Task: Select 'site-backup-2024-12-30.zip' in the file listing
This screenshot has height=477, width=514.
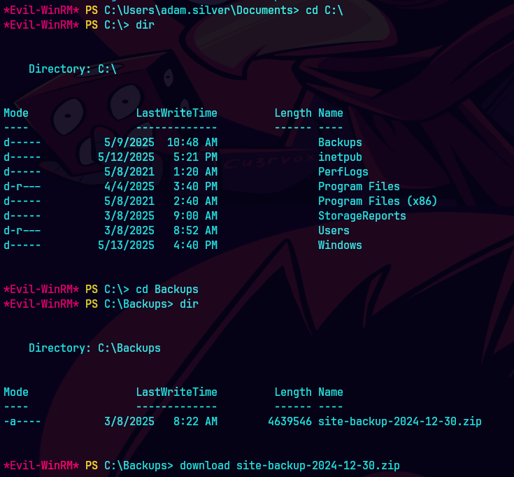Action: (x=400, y=422)
